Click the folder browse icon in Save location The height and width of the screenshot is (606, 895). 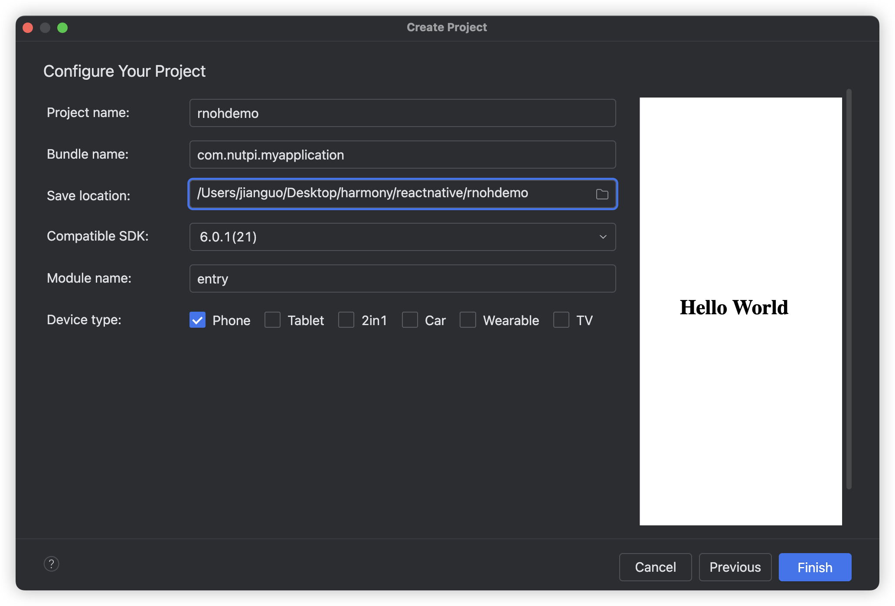(602, 194)
